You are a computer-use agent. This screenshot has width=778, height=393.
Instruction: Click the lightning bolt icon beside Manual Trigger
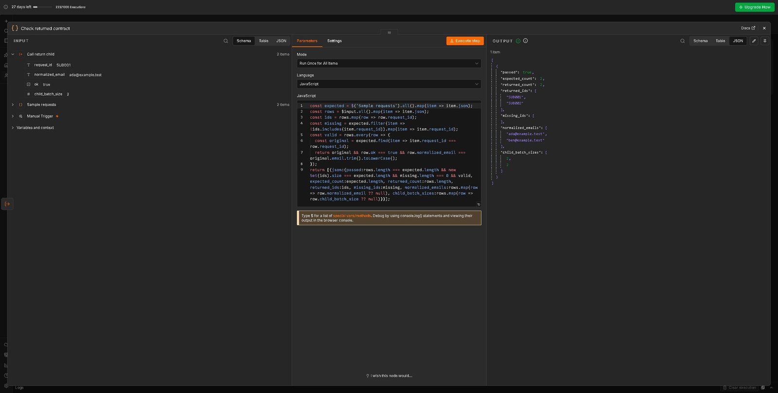click(x=57, y=116)
